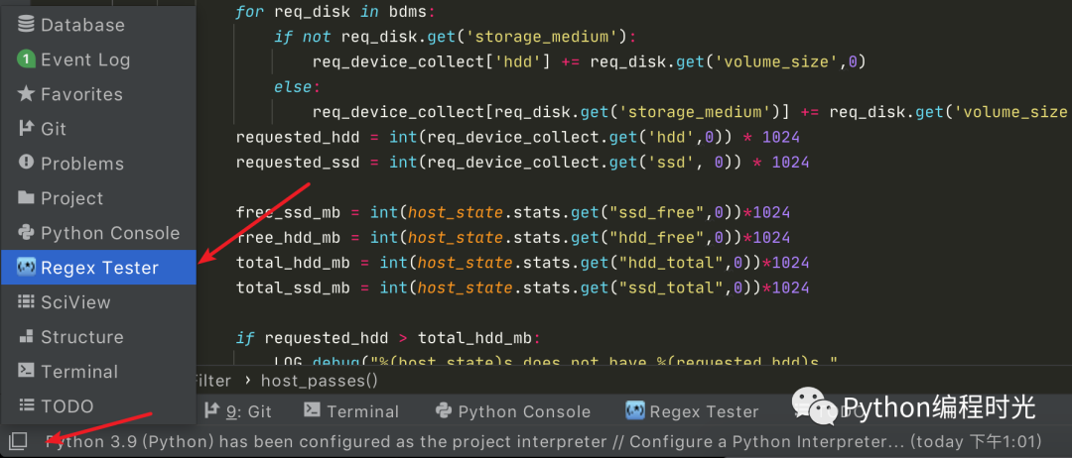The image size is (1072, 458).
Task: Switch to 9: Git bottom tab
Action: (238, 411)
